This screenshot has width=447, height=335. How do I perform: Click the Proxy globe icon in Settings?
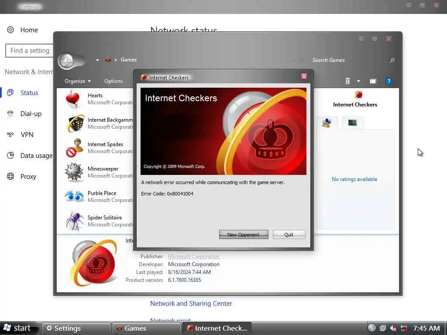coord(10,176)
